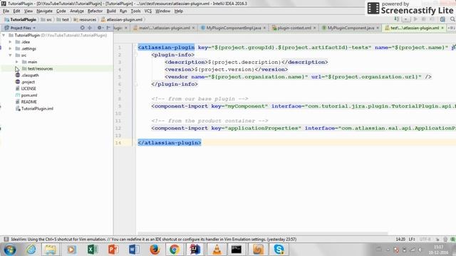456x256 pixels.
Task: Launch Word from taskbar
Action: coord(134,250)
